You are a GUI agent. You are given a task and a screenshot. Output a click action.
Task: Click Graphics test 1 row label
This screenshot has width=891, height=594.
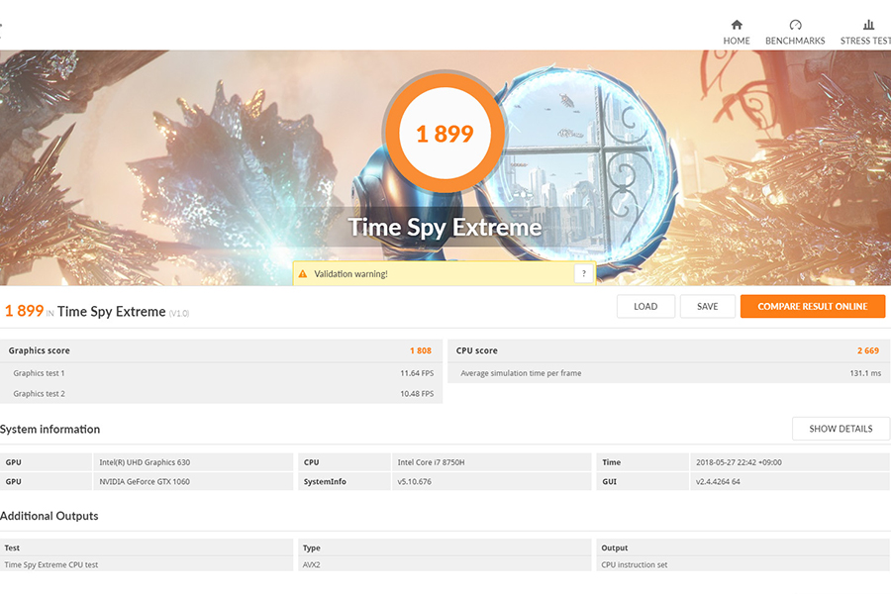pyautogui.click(x=40, y=373)
